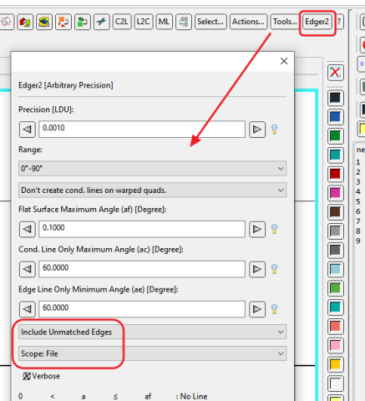Expand the Range 0°-90° dropdown
365x401 pixels.
click(x=152, y=168)
